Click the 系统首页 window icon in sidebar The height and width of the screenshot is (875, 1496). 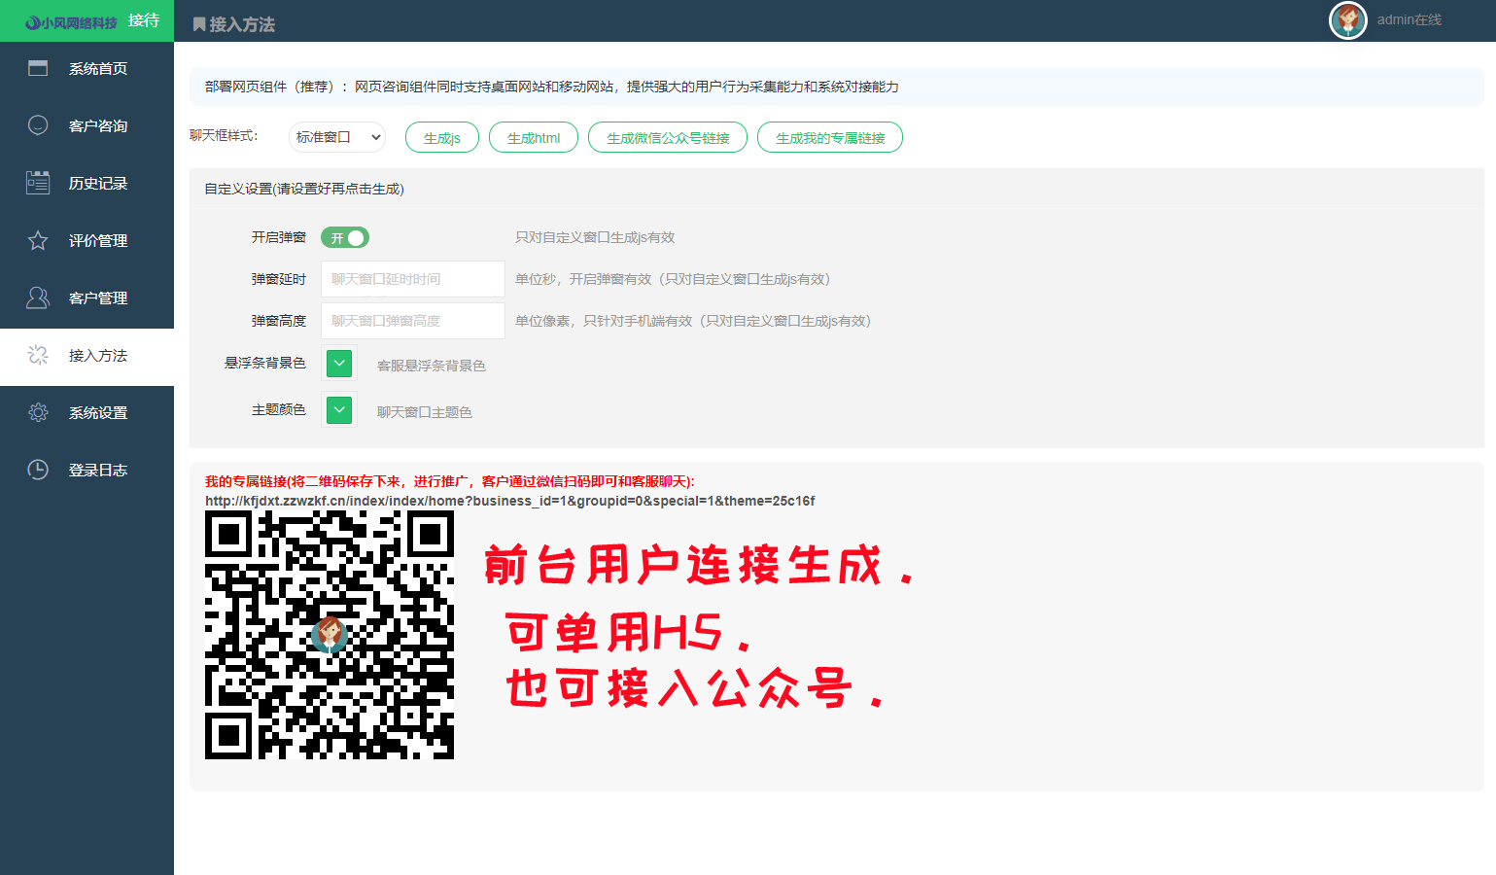38,68
